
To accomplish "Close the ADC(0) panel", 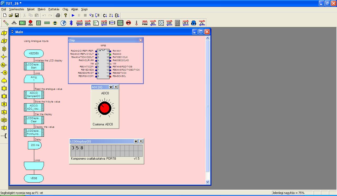I will pos(116,87).
